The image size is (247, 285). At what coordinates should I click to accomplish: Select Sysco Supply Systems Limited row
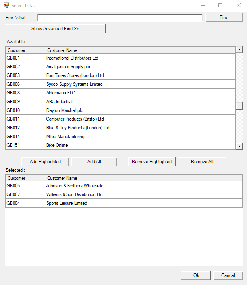click(x=74, y=84)
